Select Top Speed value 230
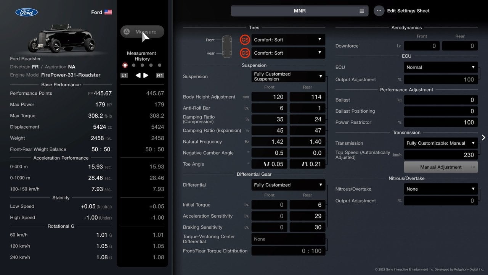The image size is (488, 275). pos(441,155)
